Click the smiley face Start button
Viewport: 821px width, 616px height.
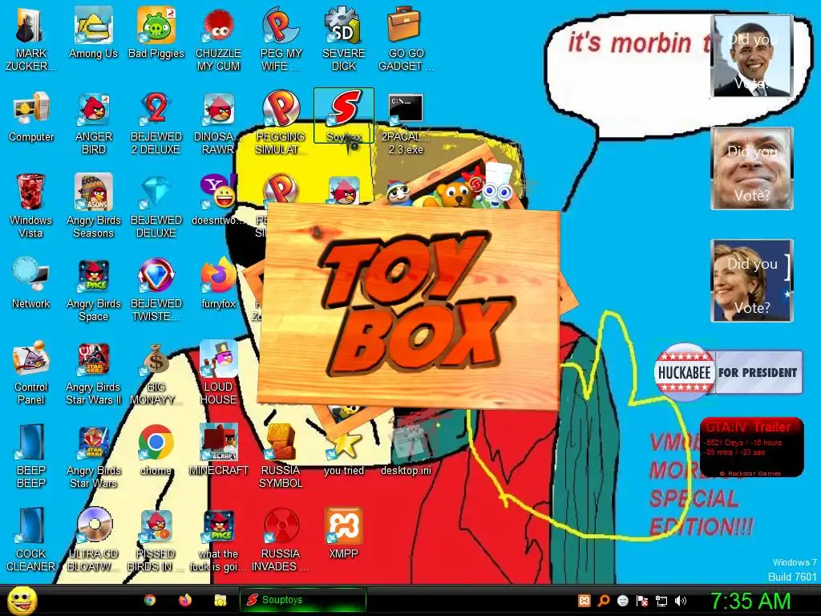pyautogui.click(x=22, y=600)
